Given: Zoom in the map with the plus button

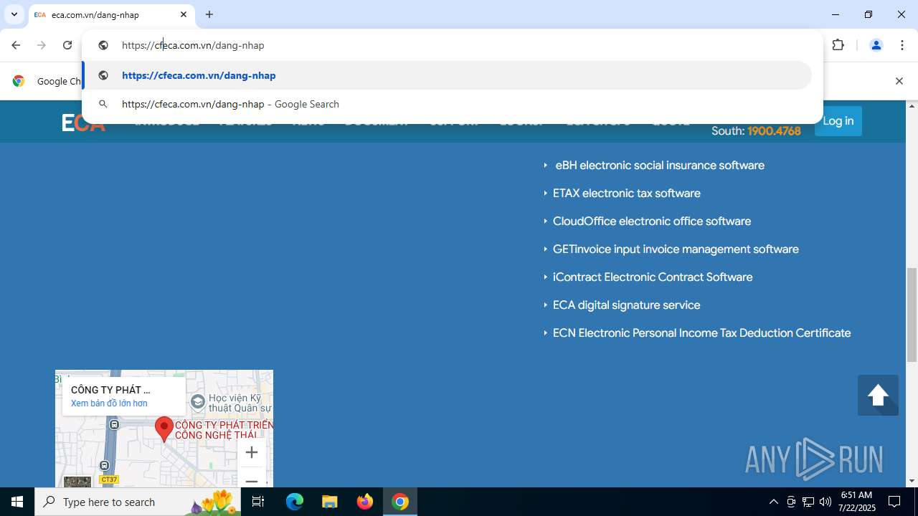Looking at the screenshot, I should [252, 452].
